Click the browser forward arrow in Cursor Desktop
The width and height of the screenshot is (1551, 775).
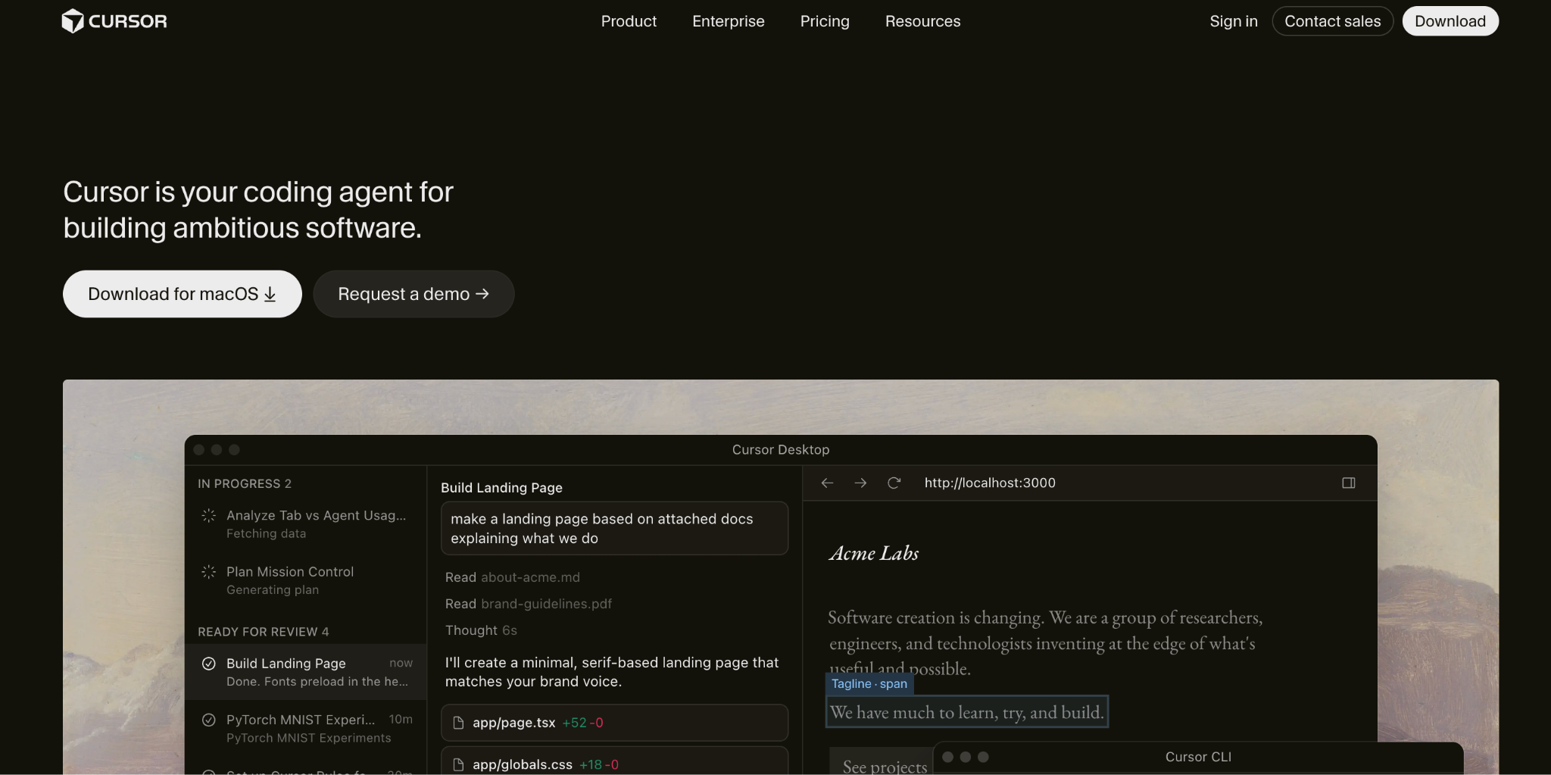(x=860, y=483)
